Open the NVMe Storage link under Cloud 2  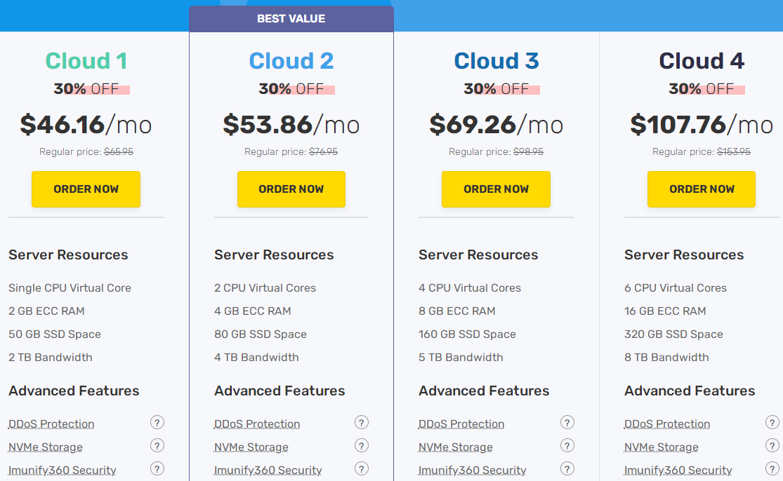251,447
